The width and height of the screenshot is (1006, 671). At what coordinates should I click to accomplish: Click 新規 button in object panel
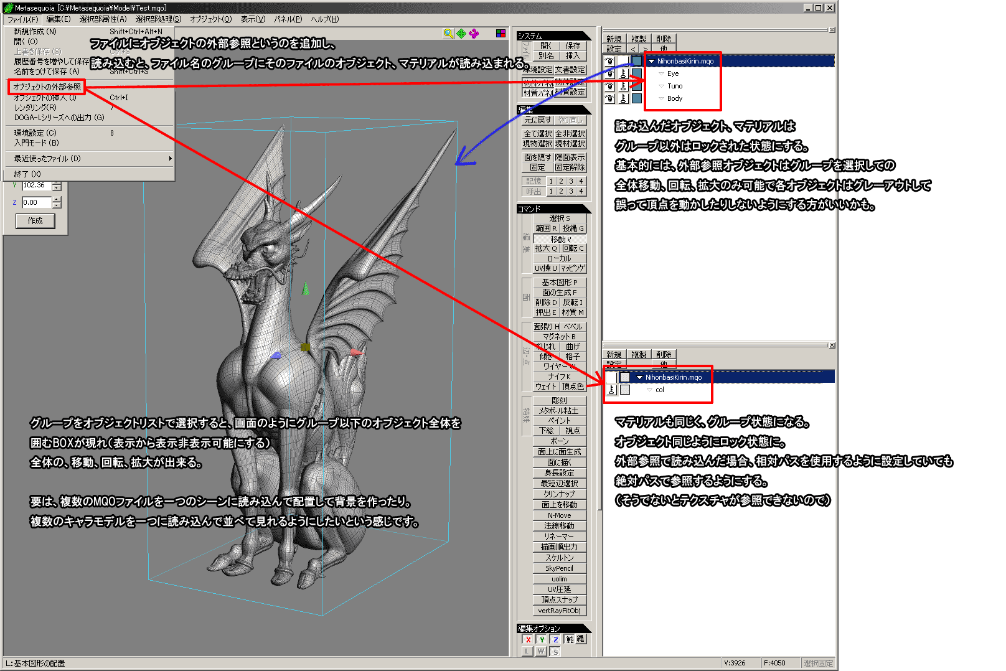coord(614,39)
